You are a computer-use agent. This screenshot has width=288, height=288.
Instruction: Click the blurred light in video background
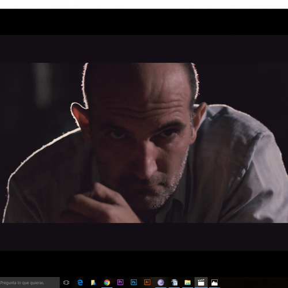click(x=43, y=85)
